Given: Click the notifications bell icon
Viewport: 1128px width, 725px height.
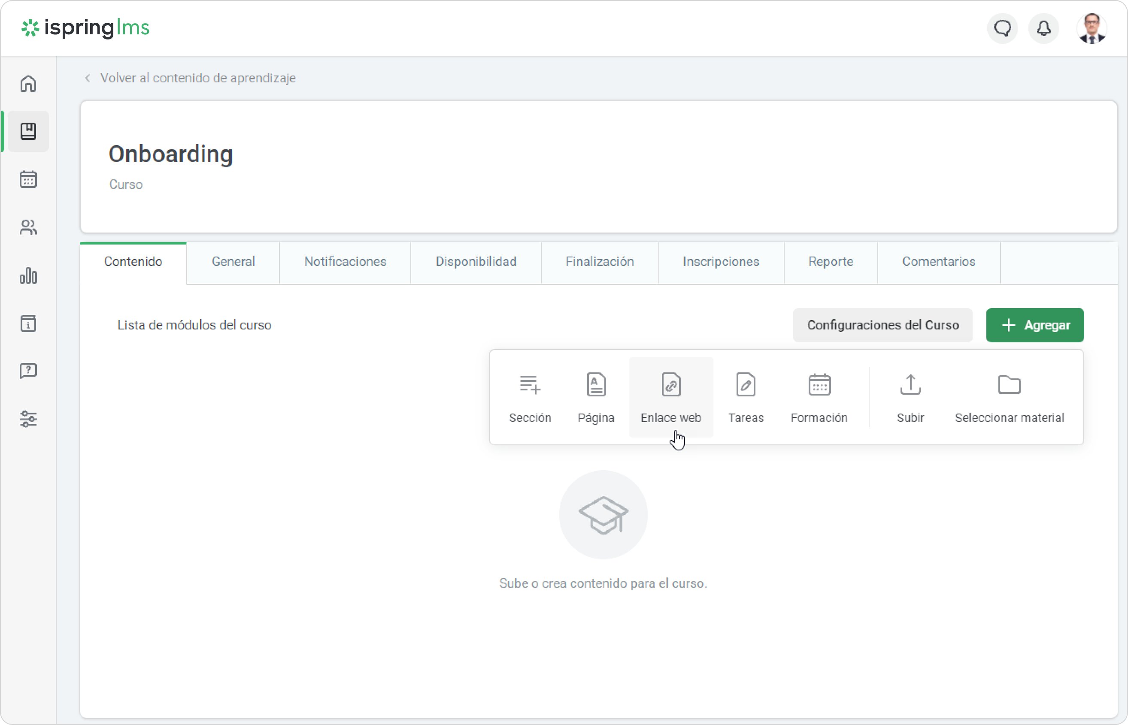Looking at the screenshot, I should (1044, 28).
